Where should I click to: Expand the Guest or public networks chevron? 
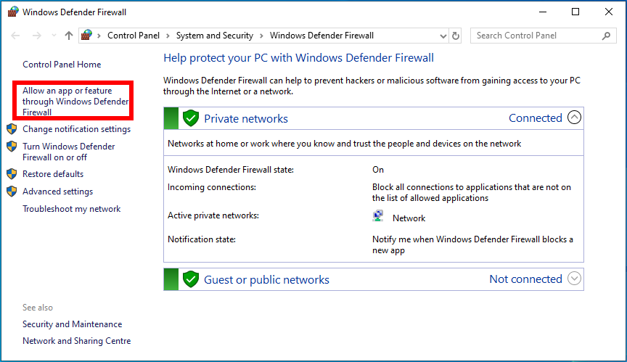[x=574, y=279]
